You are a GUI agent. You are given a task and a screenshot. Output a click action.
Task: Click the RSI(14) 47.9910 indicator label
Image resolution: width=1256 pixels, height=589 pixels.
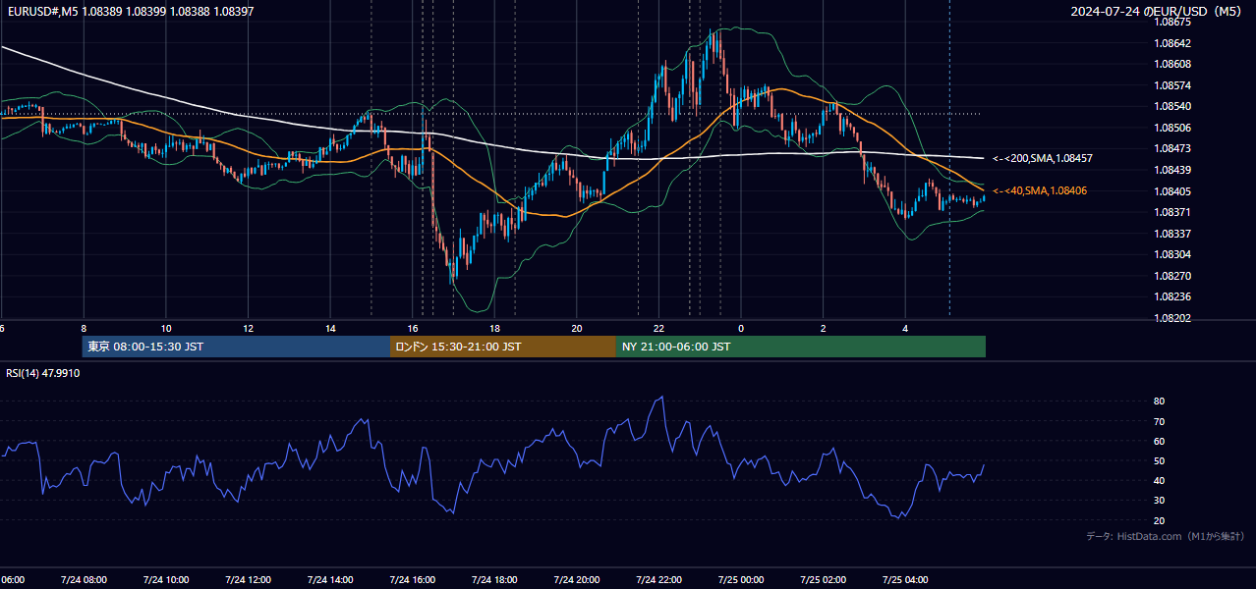click(x=43, y=373)
